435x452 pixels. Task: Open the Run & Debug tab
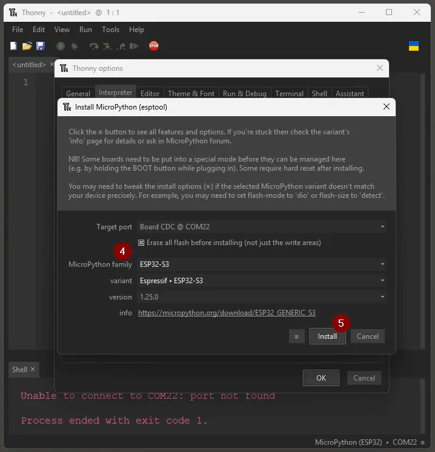coord(245,93)
